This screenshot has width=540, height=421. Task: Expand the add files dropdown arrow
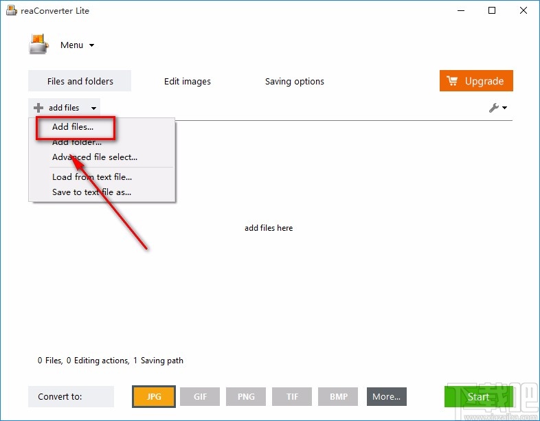(x=93, y=108)
